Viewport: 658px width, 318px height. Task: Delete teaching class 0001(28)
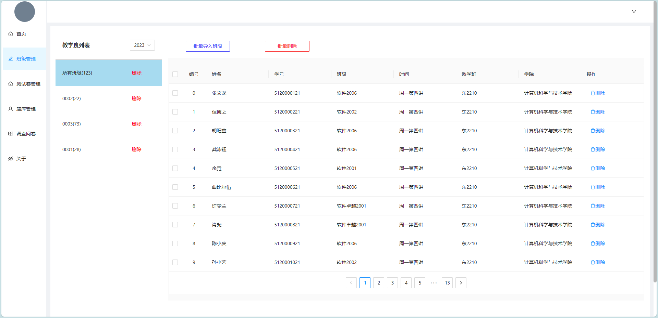(x=136, y=149)
